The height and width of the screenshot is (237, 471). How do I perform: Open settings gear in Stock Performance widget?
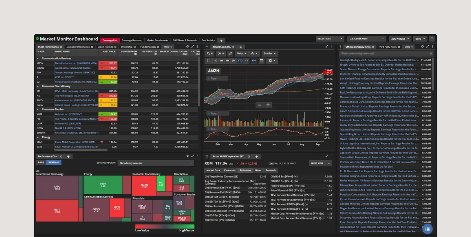188,47
